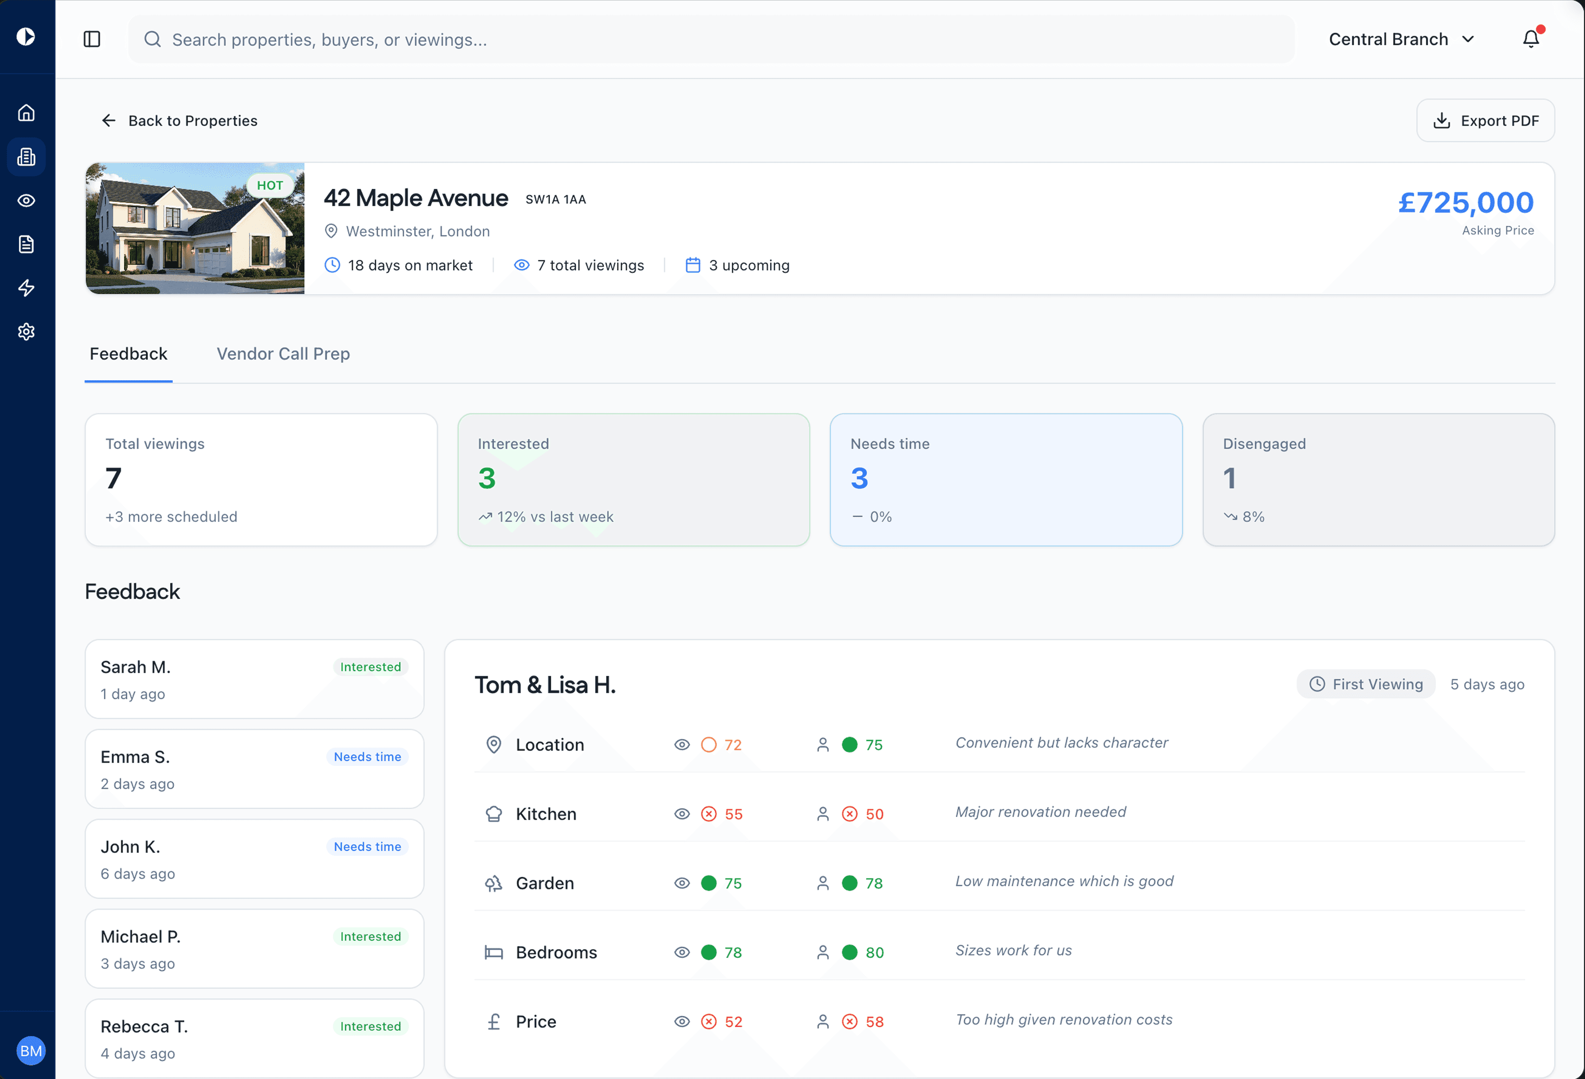
Task: Open Emma S. feedback entry
Action: coord(254,769)
